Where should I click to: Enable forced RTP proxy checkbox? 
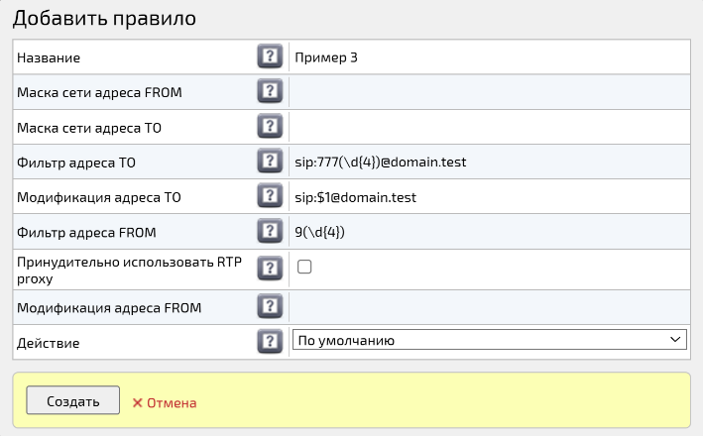(x=305, y=267)
